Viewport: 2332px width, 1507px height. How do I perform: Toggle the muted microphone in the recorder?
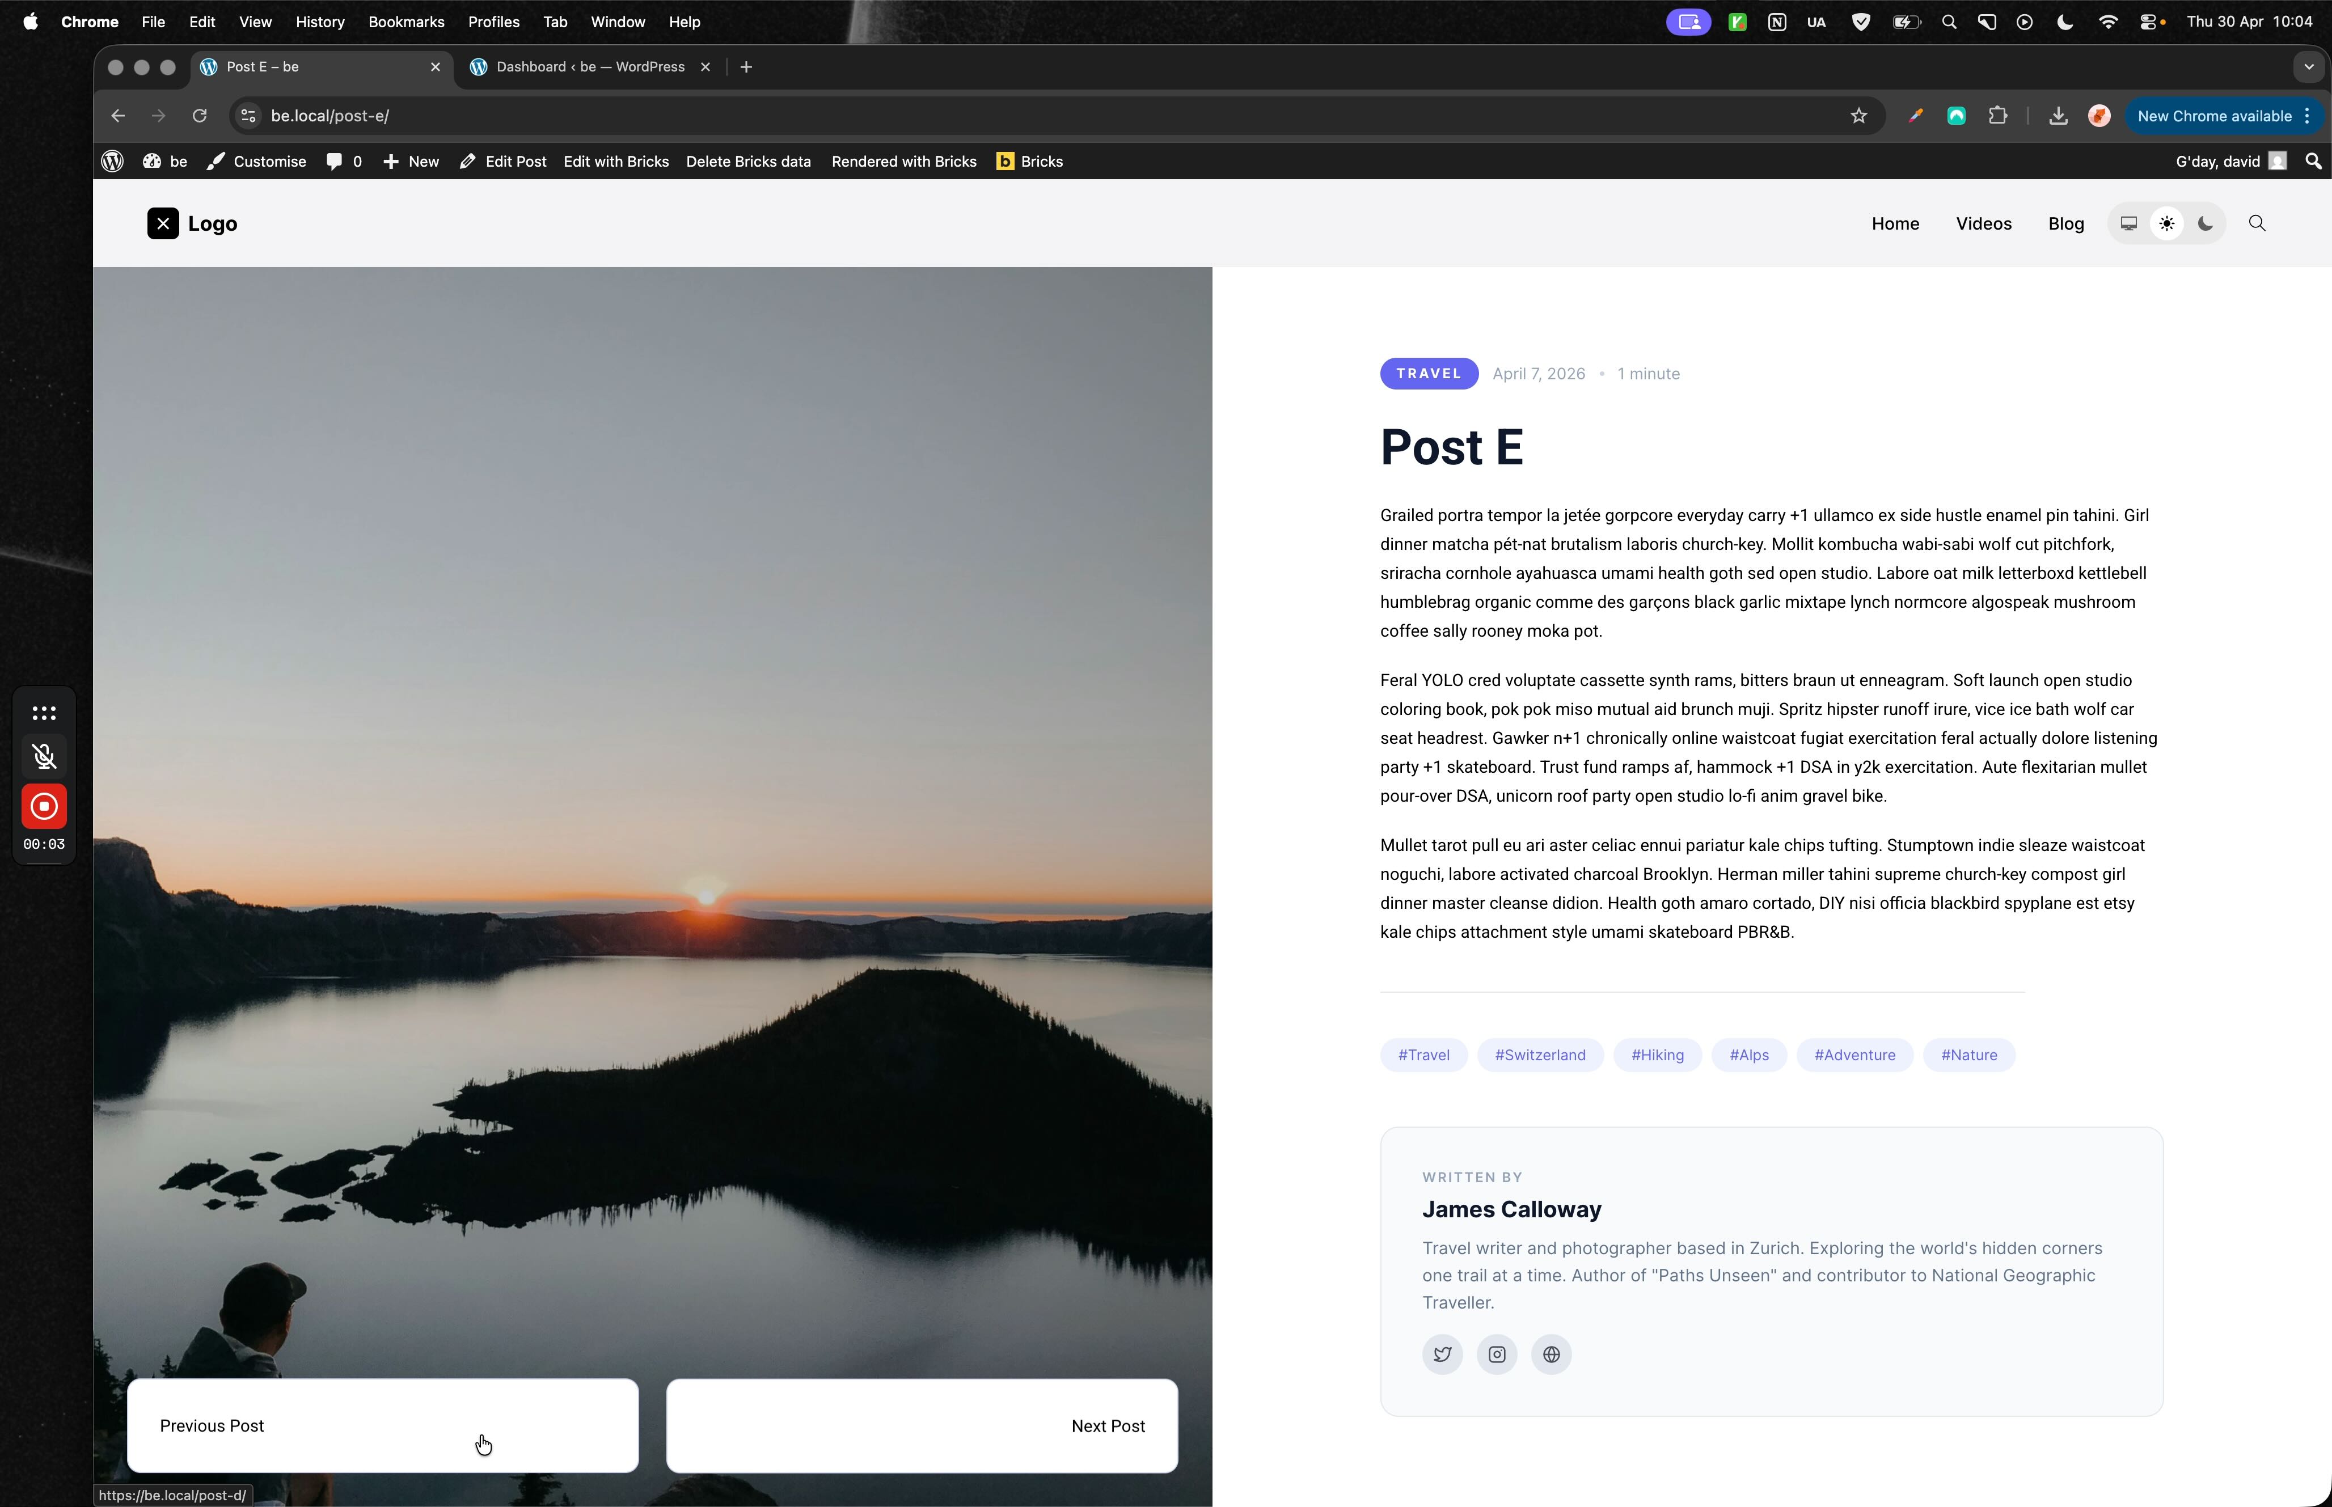tap(44, 755)
